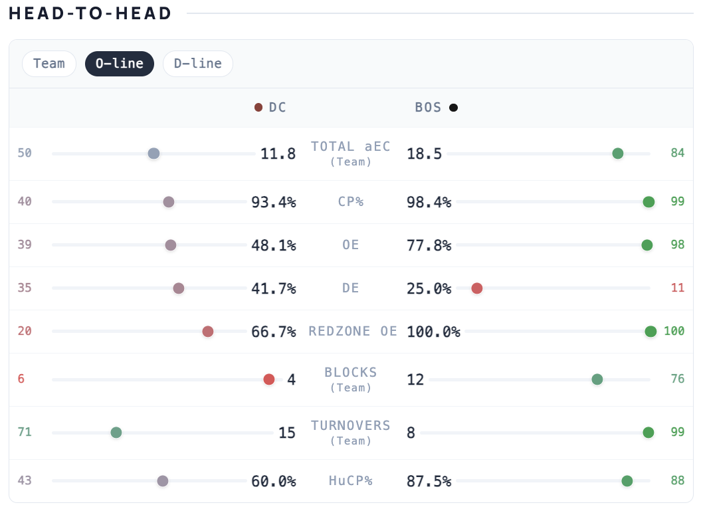Click BOS's Blocks slider dot

coord(597,379)
